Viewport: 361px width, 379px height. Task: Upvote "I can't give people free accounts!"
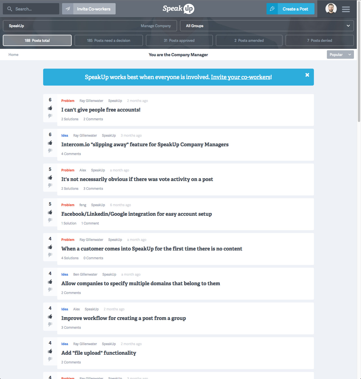pyautogui.click(x=50, y=108)
